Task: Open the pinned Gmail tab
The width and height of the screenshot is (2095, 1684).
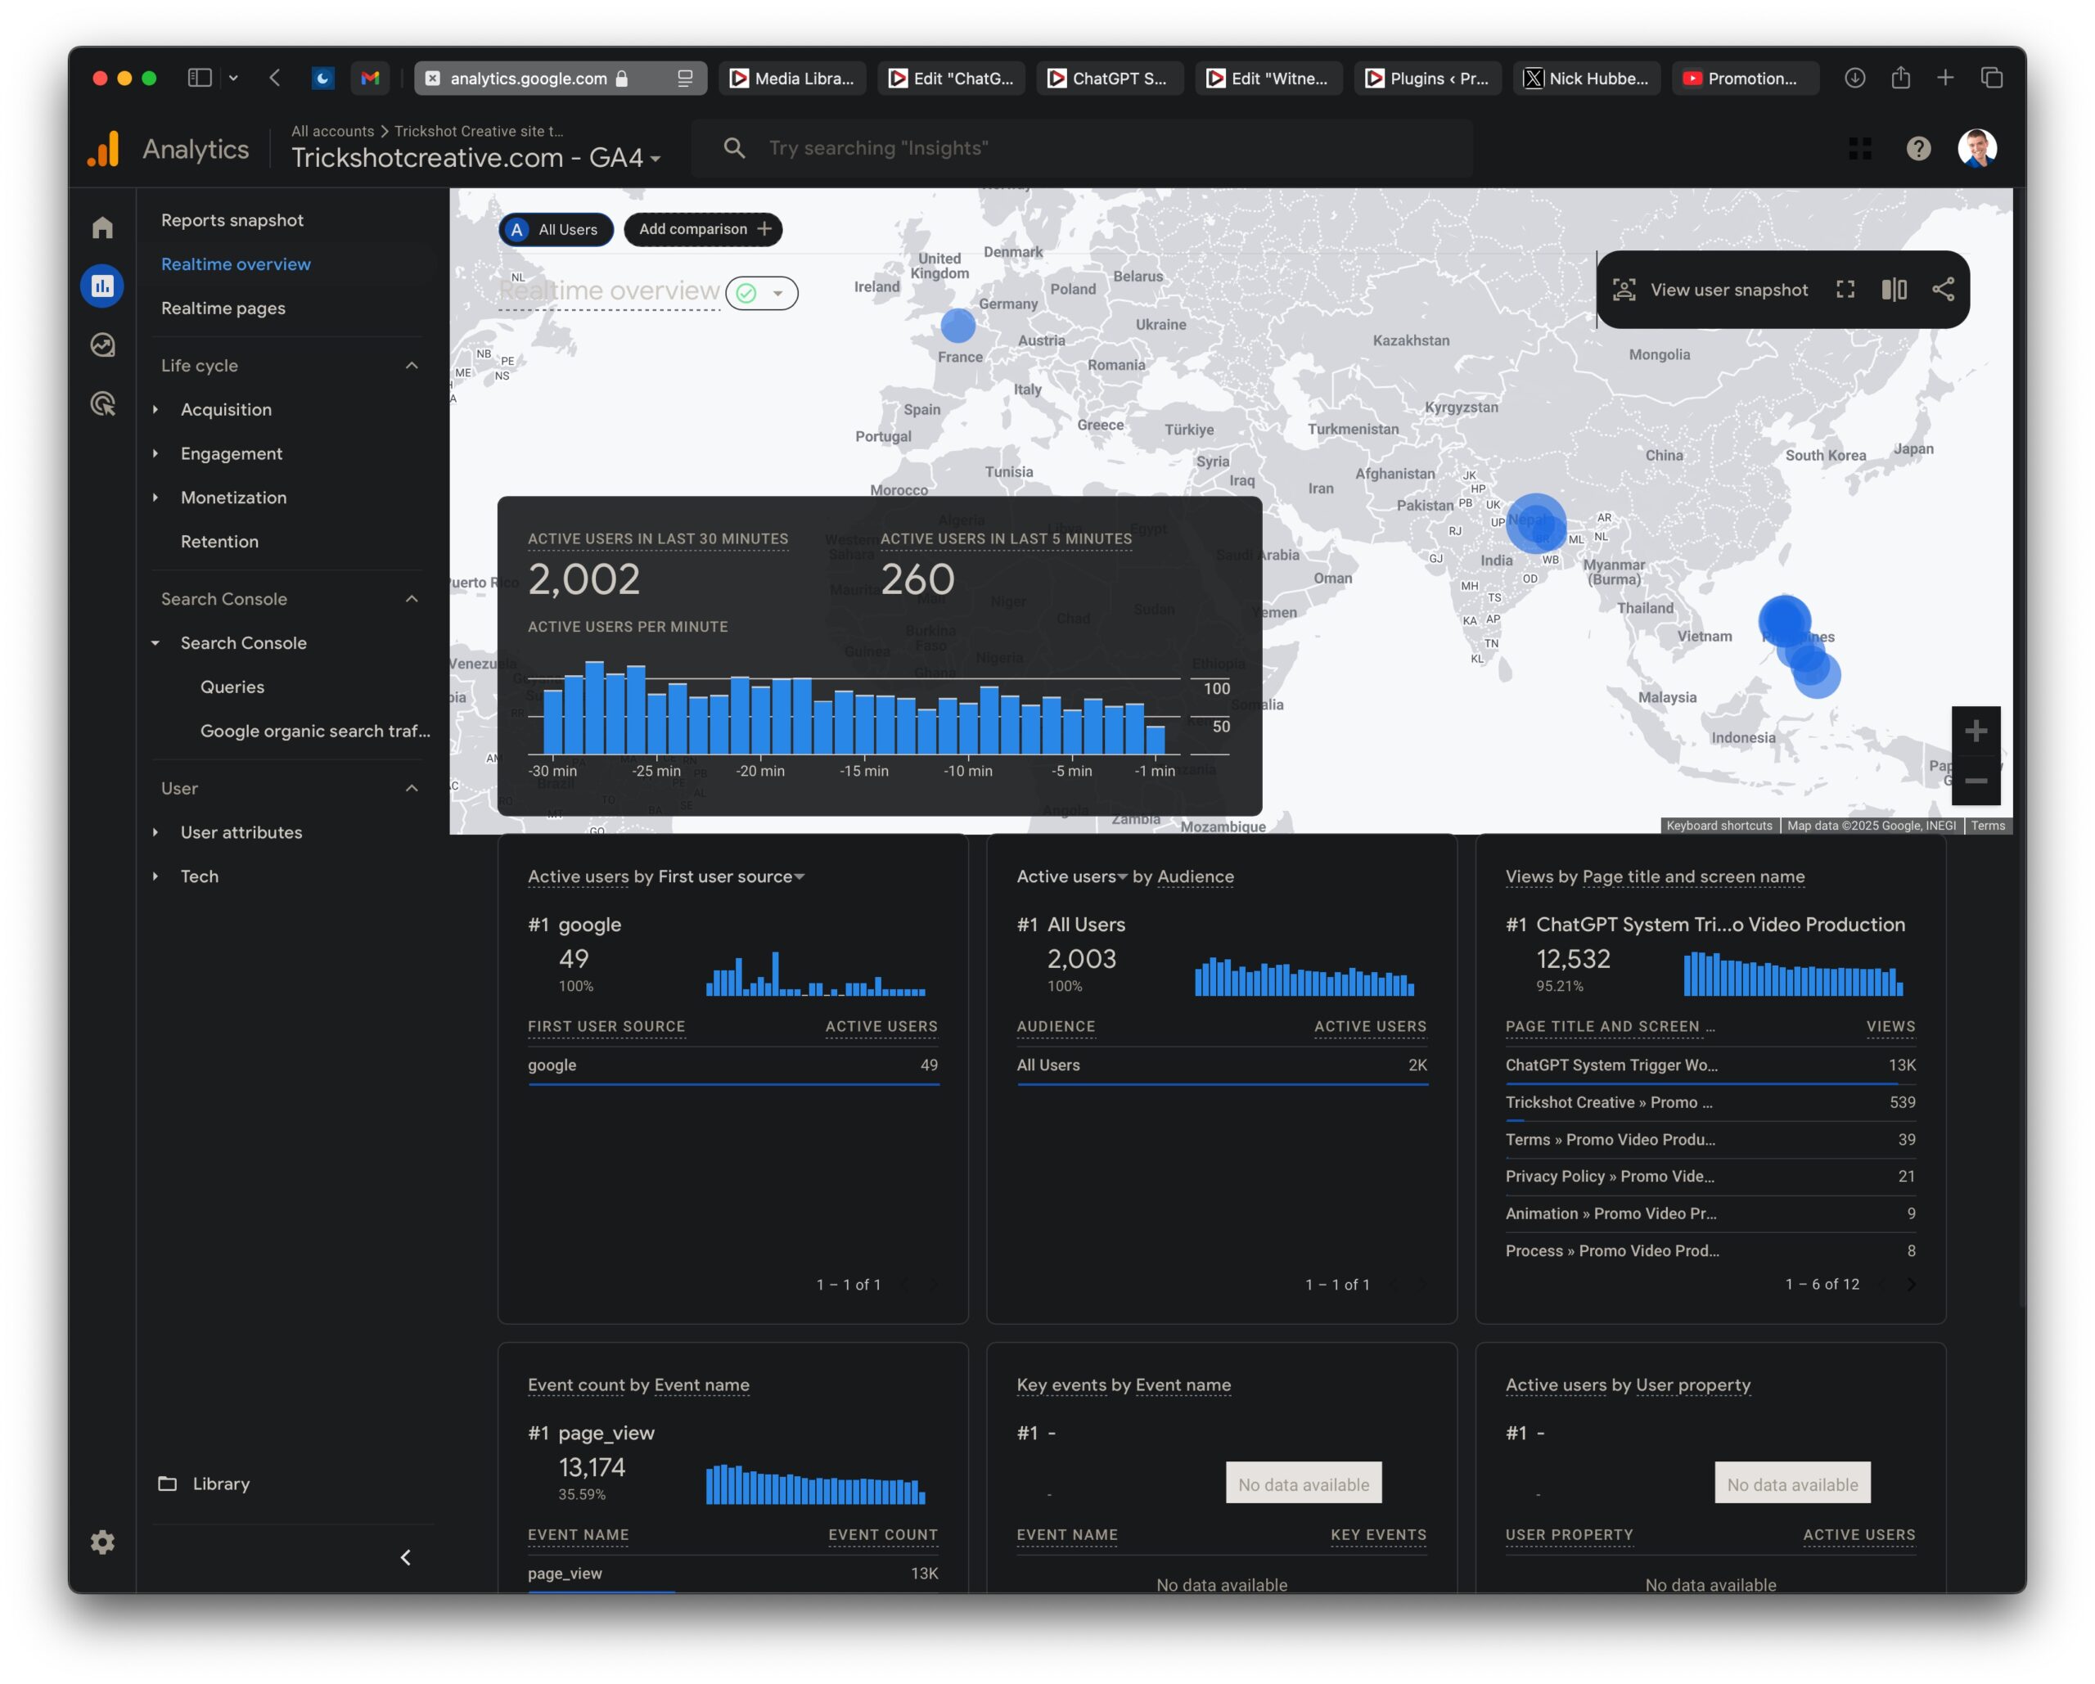Action: tap(370, 79)
